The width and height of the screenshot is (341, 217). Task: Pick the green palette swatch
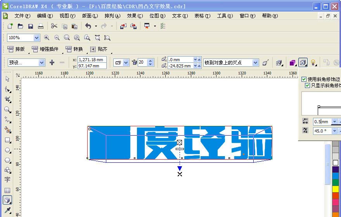336,183
